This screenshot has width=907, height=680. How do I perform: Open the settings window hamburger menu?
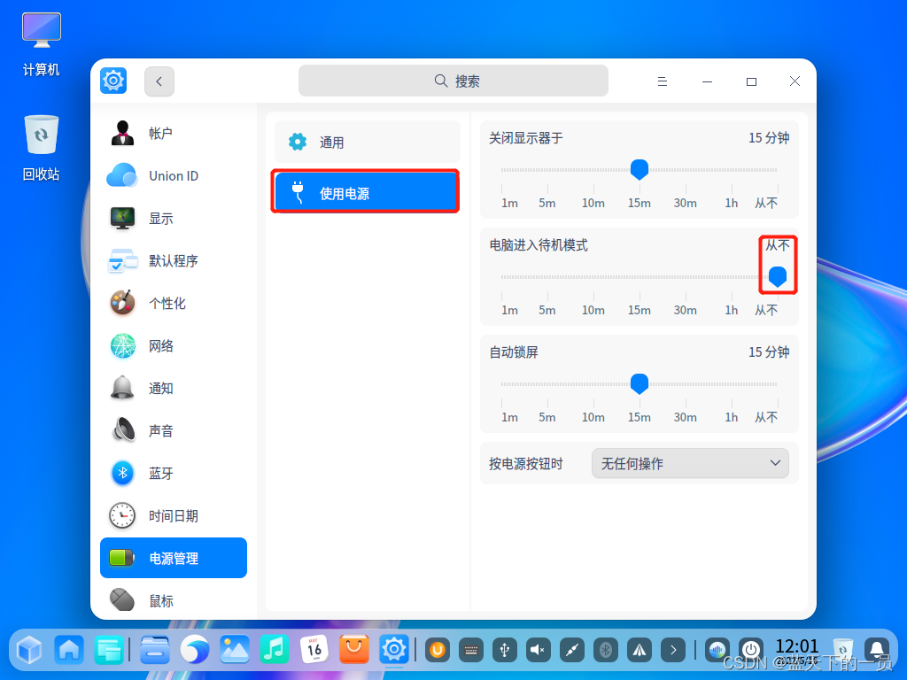(x=663, y=81)
